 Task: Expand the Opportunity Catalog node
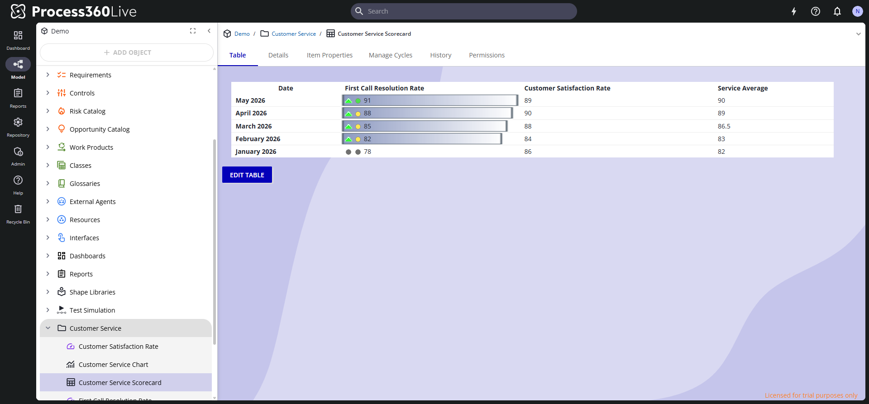(48, 129)
